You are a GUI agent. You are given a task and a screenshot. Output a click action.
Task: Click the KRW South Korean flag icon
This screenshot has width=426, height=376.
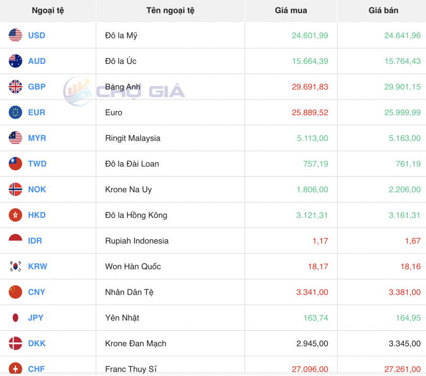14,266
